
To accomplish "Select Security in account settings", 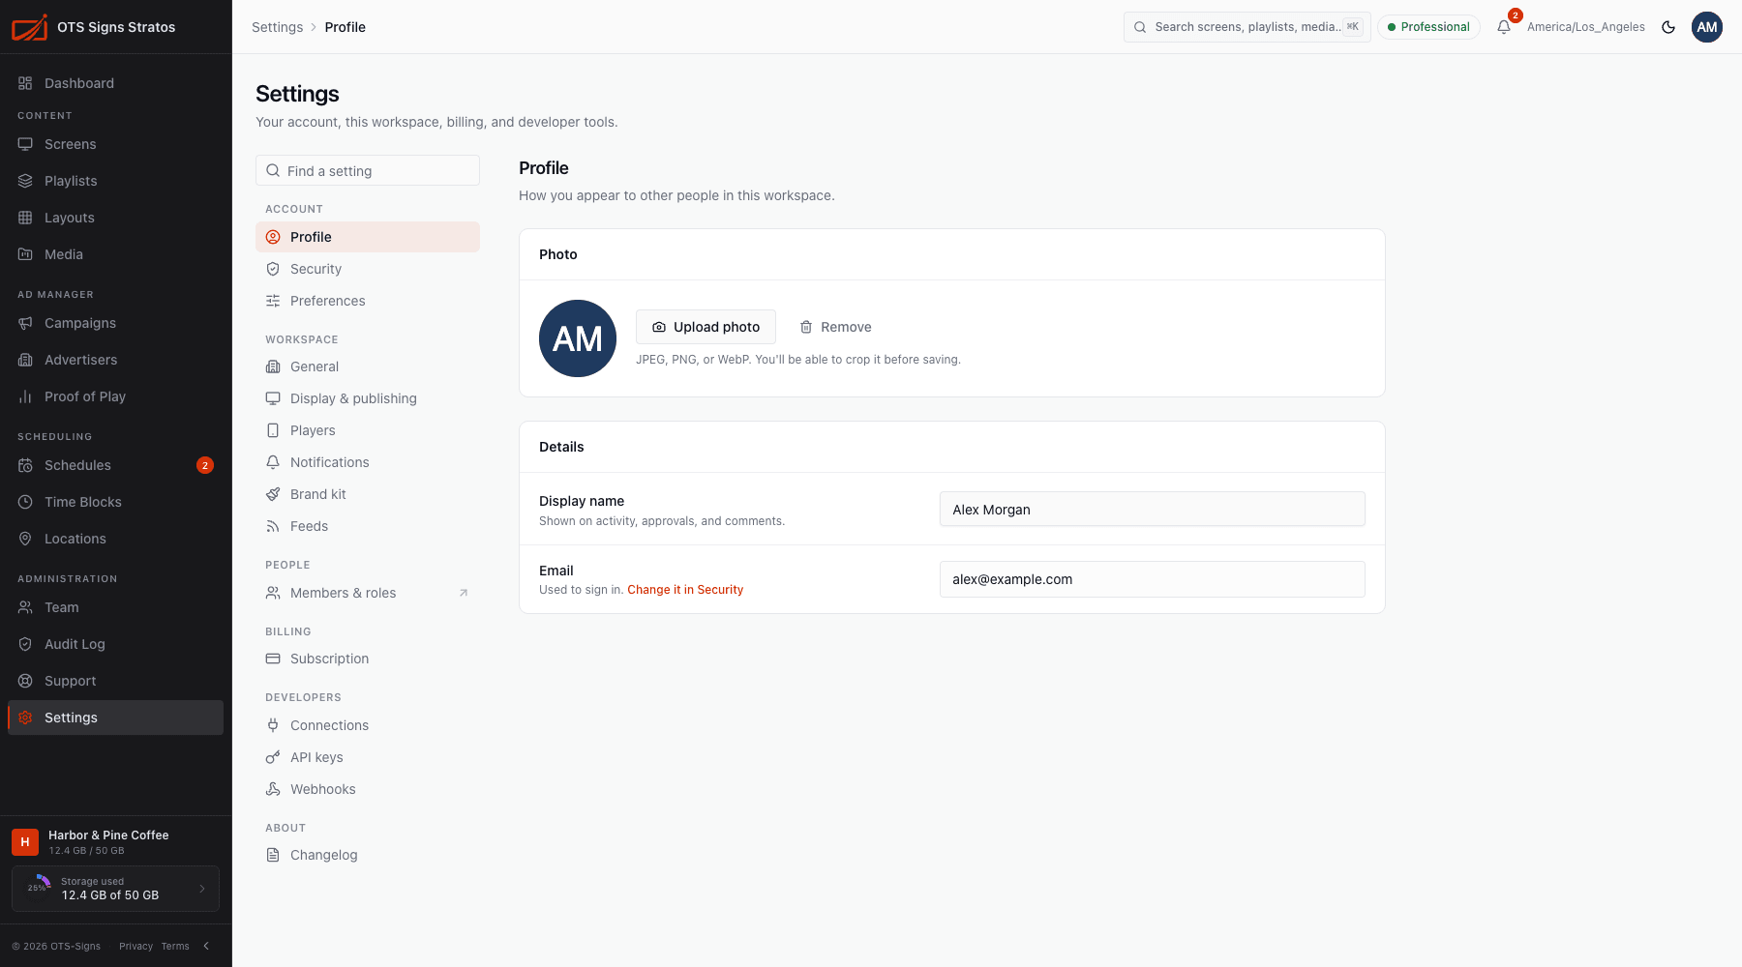I will 368,269.
